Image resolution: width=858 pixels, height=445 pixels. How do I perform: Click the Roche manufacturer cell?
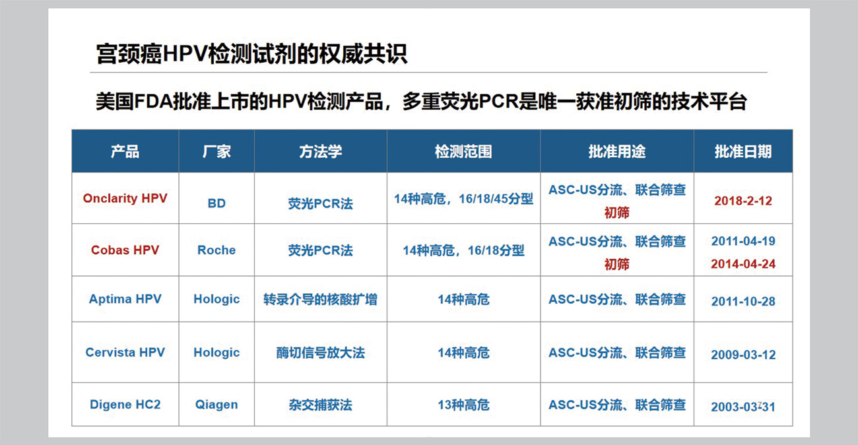[216, 250]
